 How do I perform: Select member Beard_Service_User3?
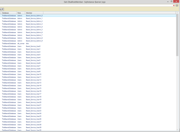33,55
